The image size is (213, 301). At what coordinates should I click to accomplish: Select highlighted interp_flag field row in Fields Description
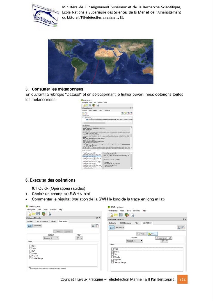[92, 157]
